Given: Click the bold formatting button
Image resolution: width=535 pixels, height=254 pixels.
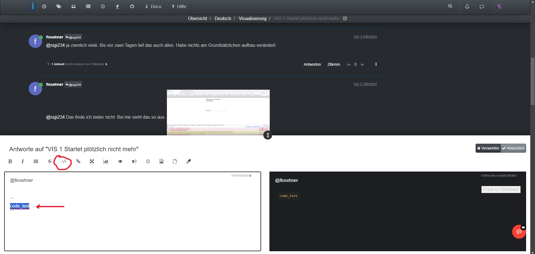Looking at the screenshot, I should [x=10, y=162].
